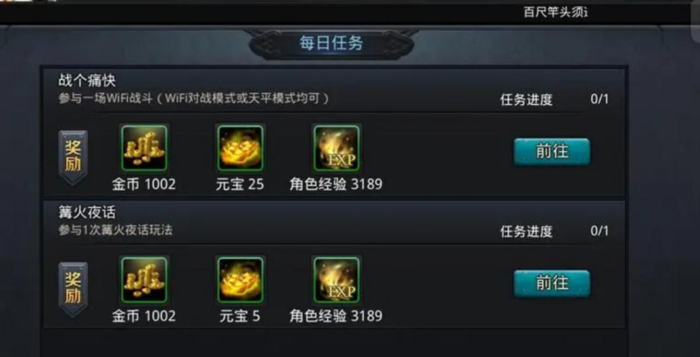Click gold coin reward icon for 战个痛快
This screenshot has height=357, width=700.
pos(144,148)
